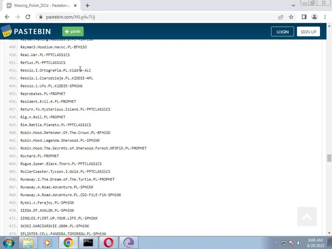Image resolution: width=332 pixels, height=249 pixels.
Task: Click the network tray icon
Action: pyautogui.click(x=283, y=243)
